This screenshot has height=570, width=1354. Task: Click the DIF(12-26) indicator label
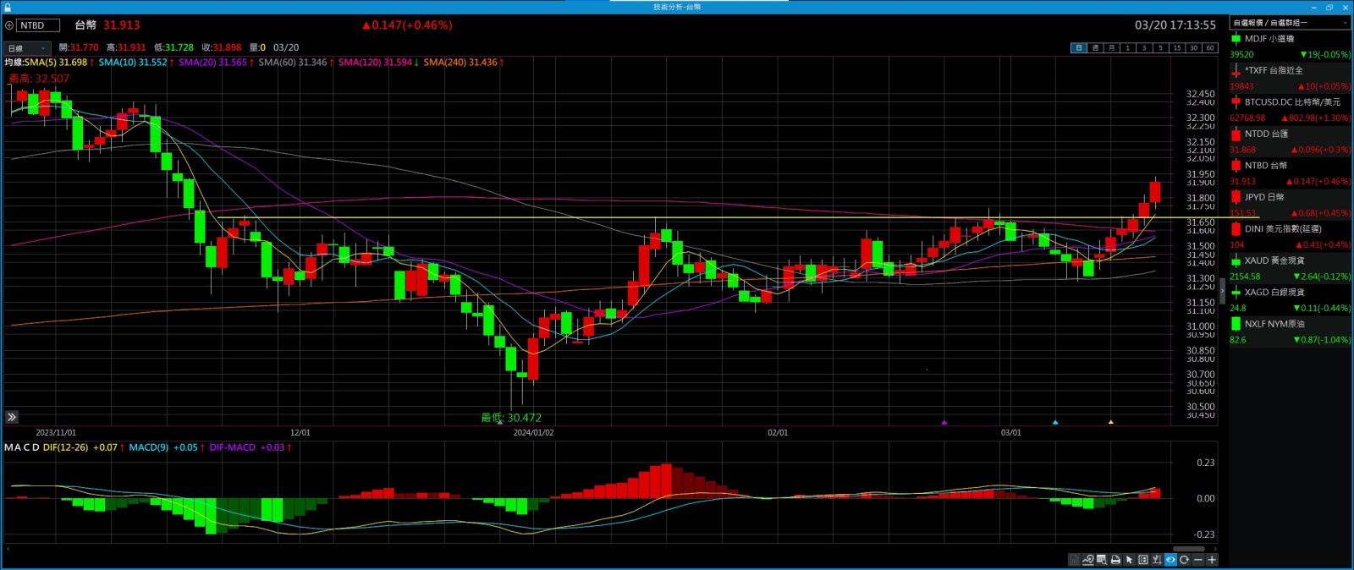click(65, 447)
